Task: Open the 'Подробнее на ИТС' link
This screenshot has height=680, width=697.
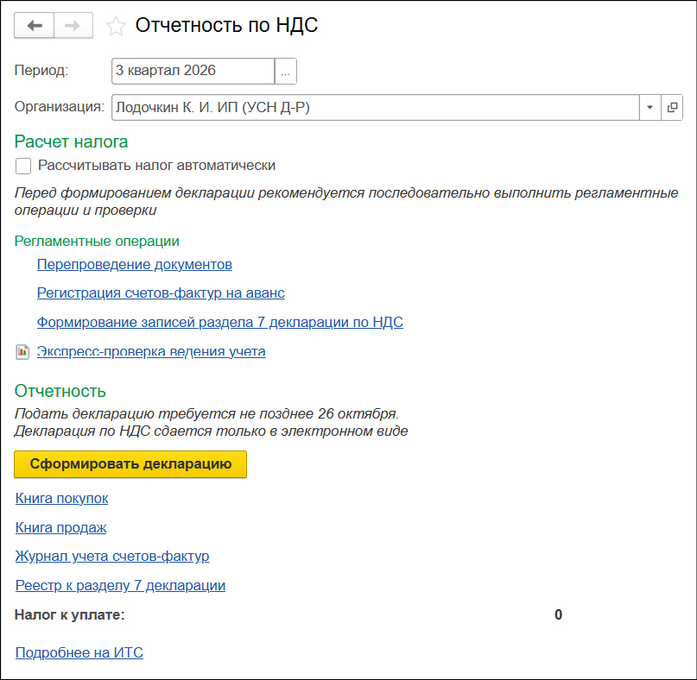Action: pos(79,652)
